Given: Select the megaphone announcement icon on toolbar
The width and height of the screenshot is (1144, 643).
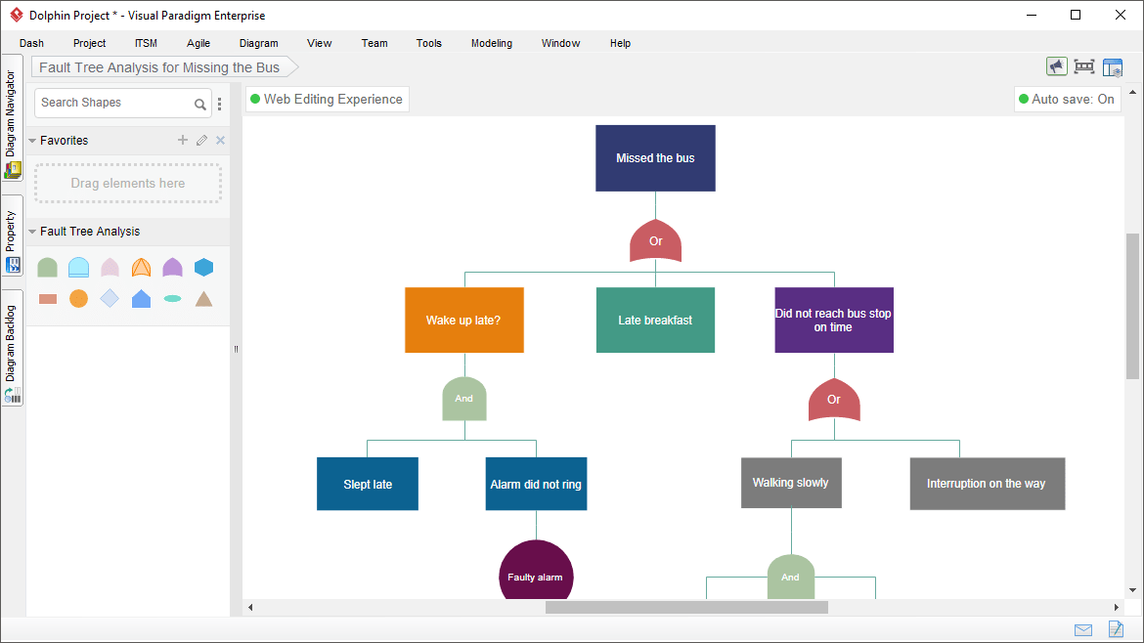Looking at the screenshot, I should pos(1057,66).
